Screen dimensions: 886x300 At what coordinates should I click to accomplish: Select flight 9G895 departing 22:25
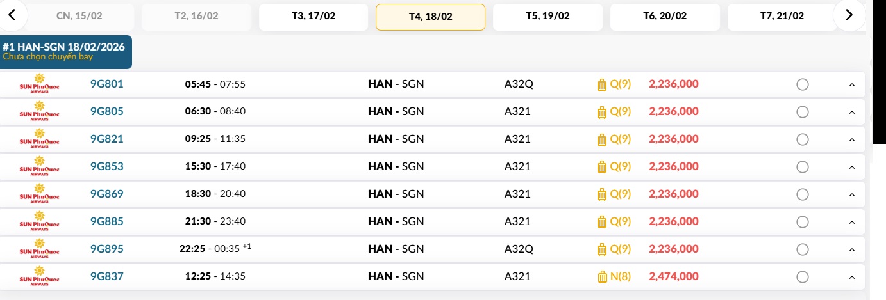pos(802,249)
